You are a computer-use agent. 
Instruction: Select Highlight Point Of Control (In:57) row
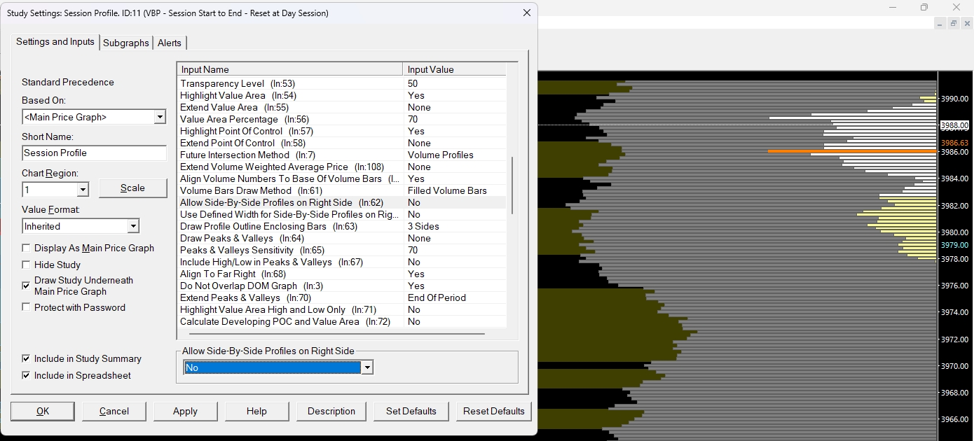pos(342,131)
